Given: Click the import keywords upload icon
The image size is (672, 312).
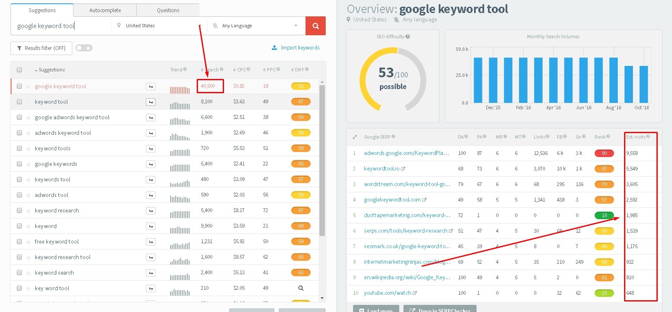Looking at the screenshot, I should tap(274, 47).
